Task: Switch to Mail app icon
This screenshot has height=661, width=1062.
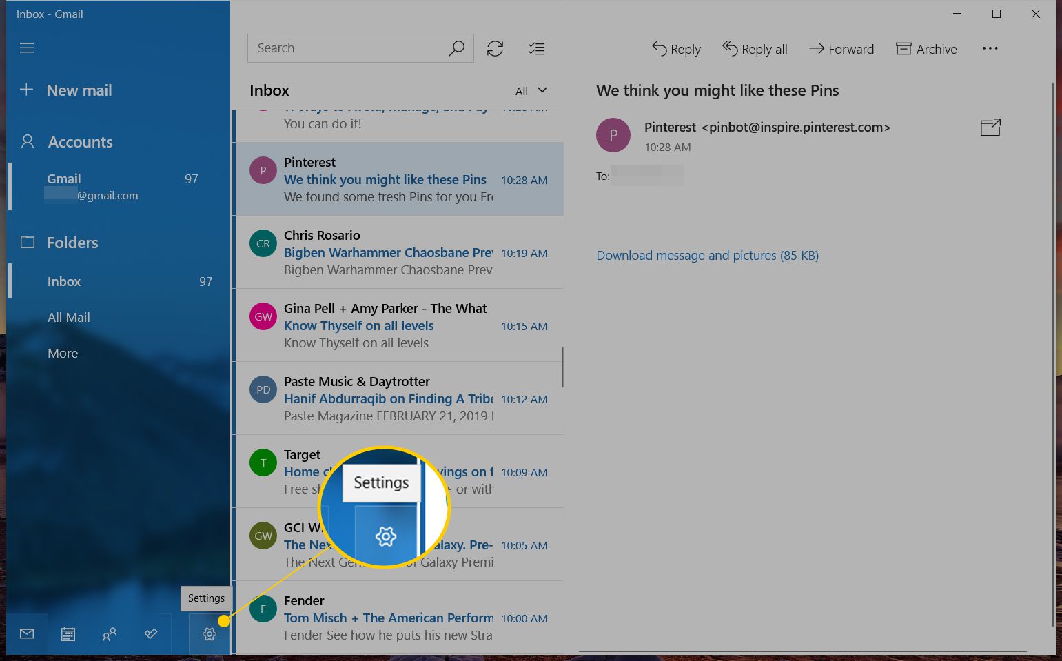Action: [27, 634]
